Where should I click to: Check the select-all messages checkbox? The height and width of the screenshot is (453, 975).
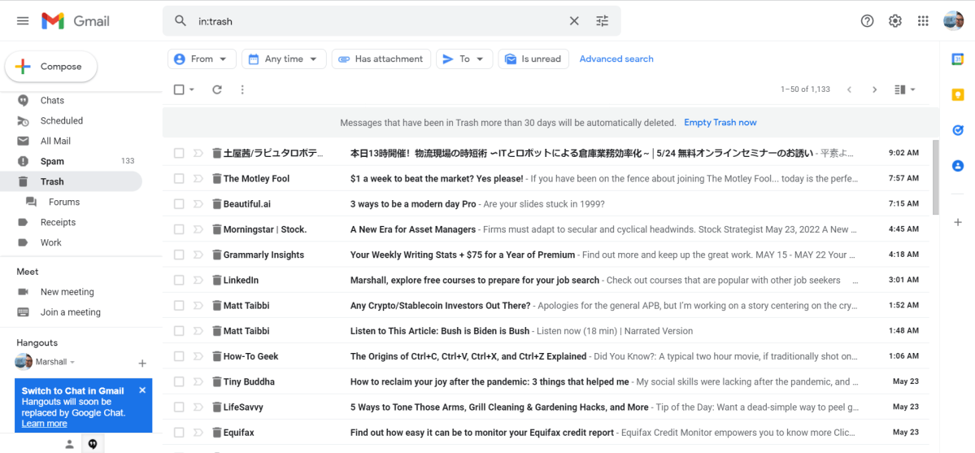coord(179,89)
